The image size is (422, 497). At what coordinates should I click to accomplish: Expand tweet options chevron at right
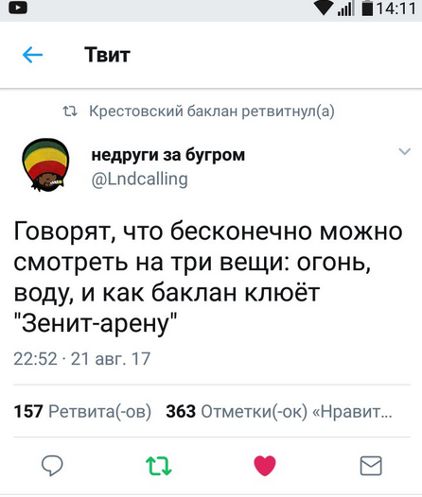pyautogui.click(x=405, y=151)
